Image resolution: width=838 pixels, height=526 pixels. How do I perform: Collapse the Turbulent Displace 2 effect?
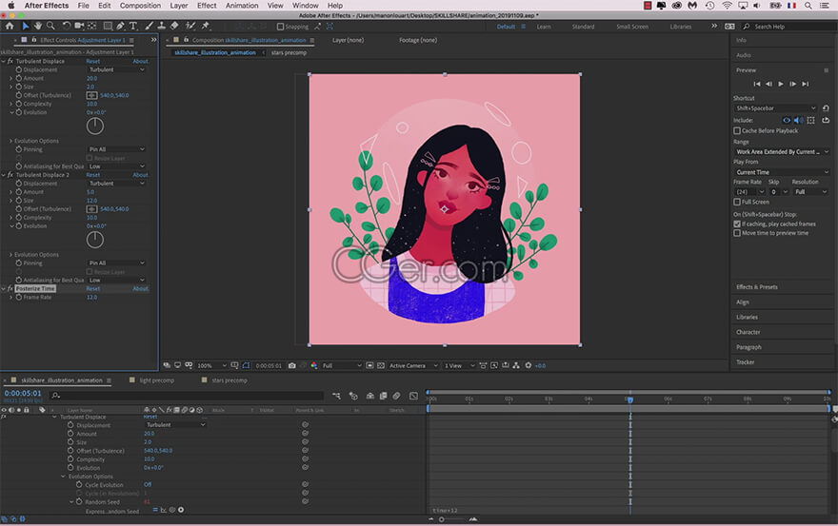click(4, 175)
